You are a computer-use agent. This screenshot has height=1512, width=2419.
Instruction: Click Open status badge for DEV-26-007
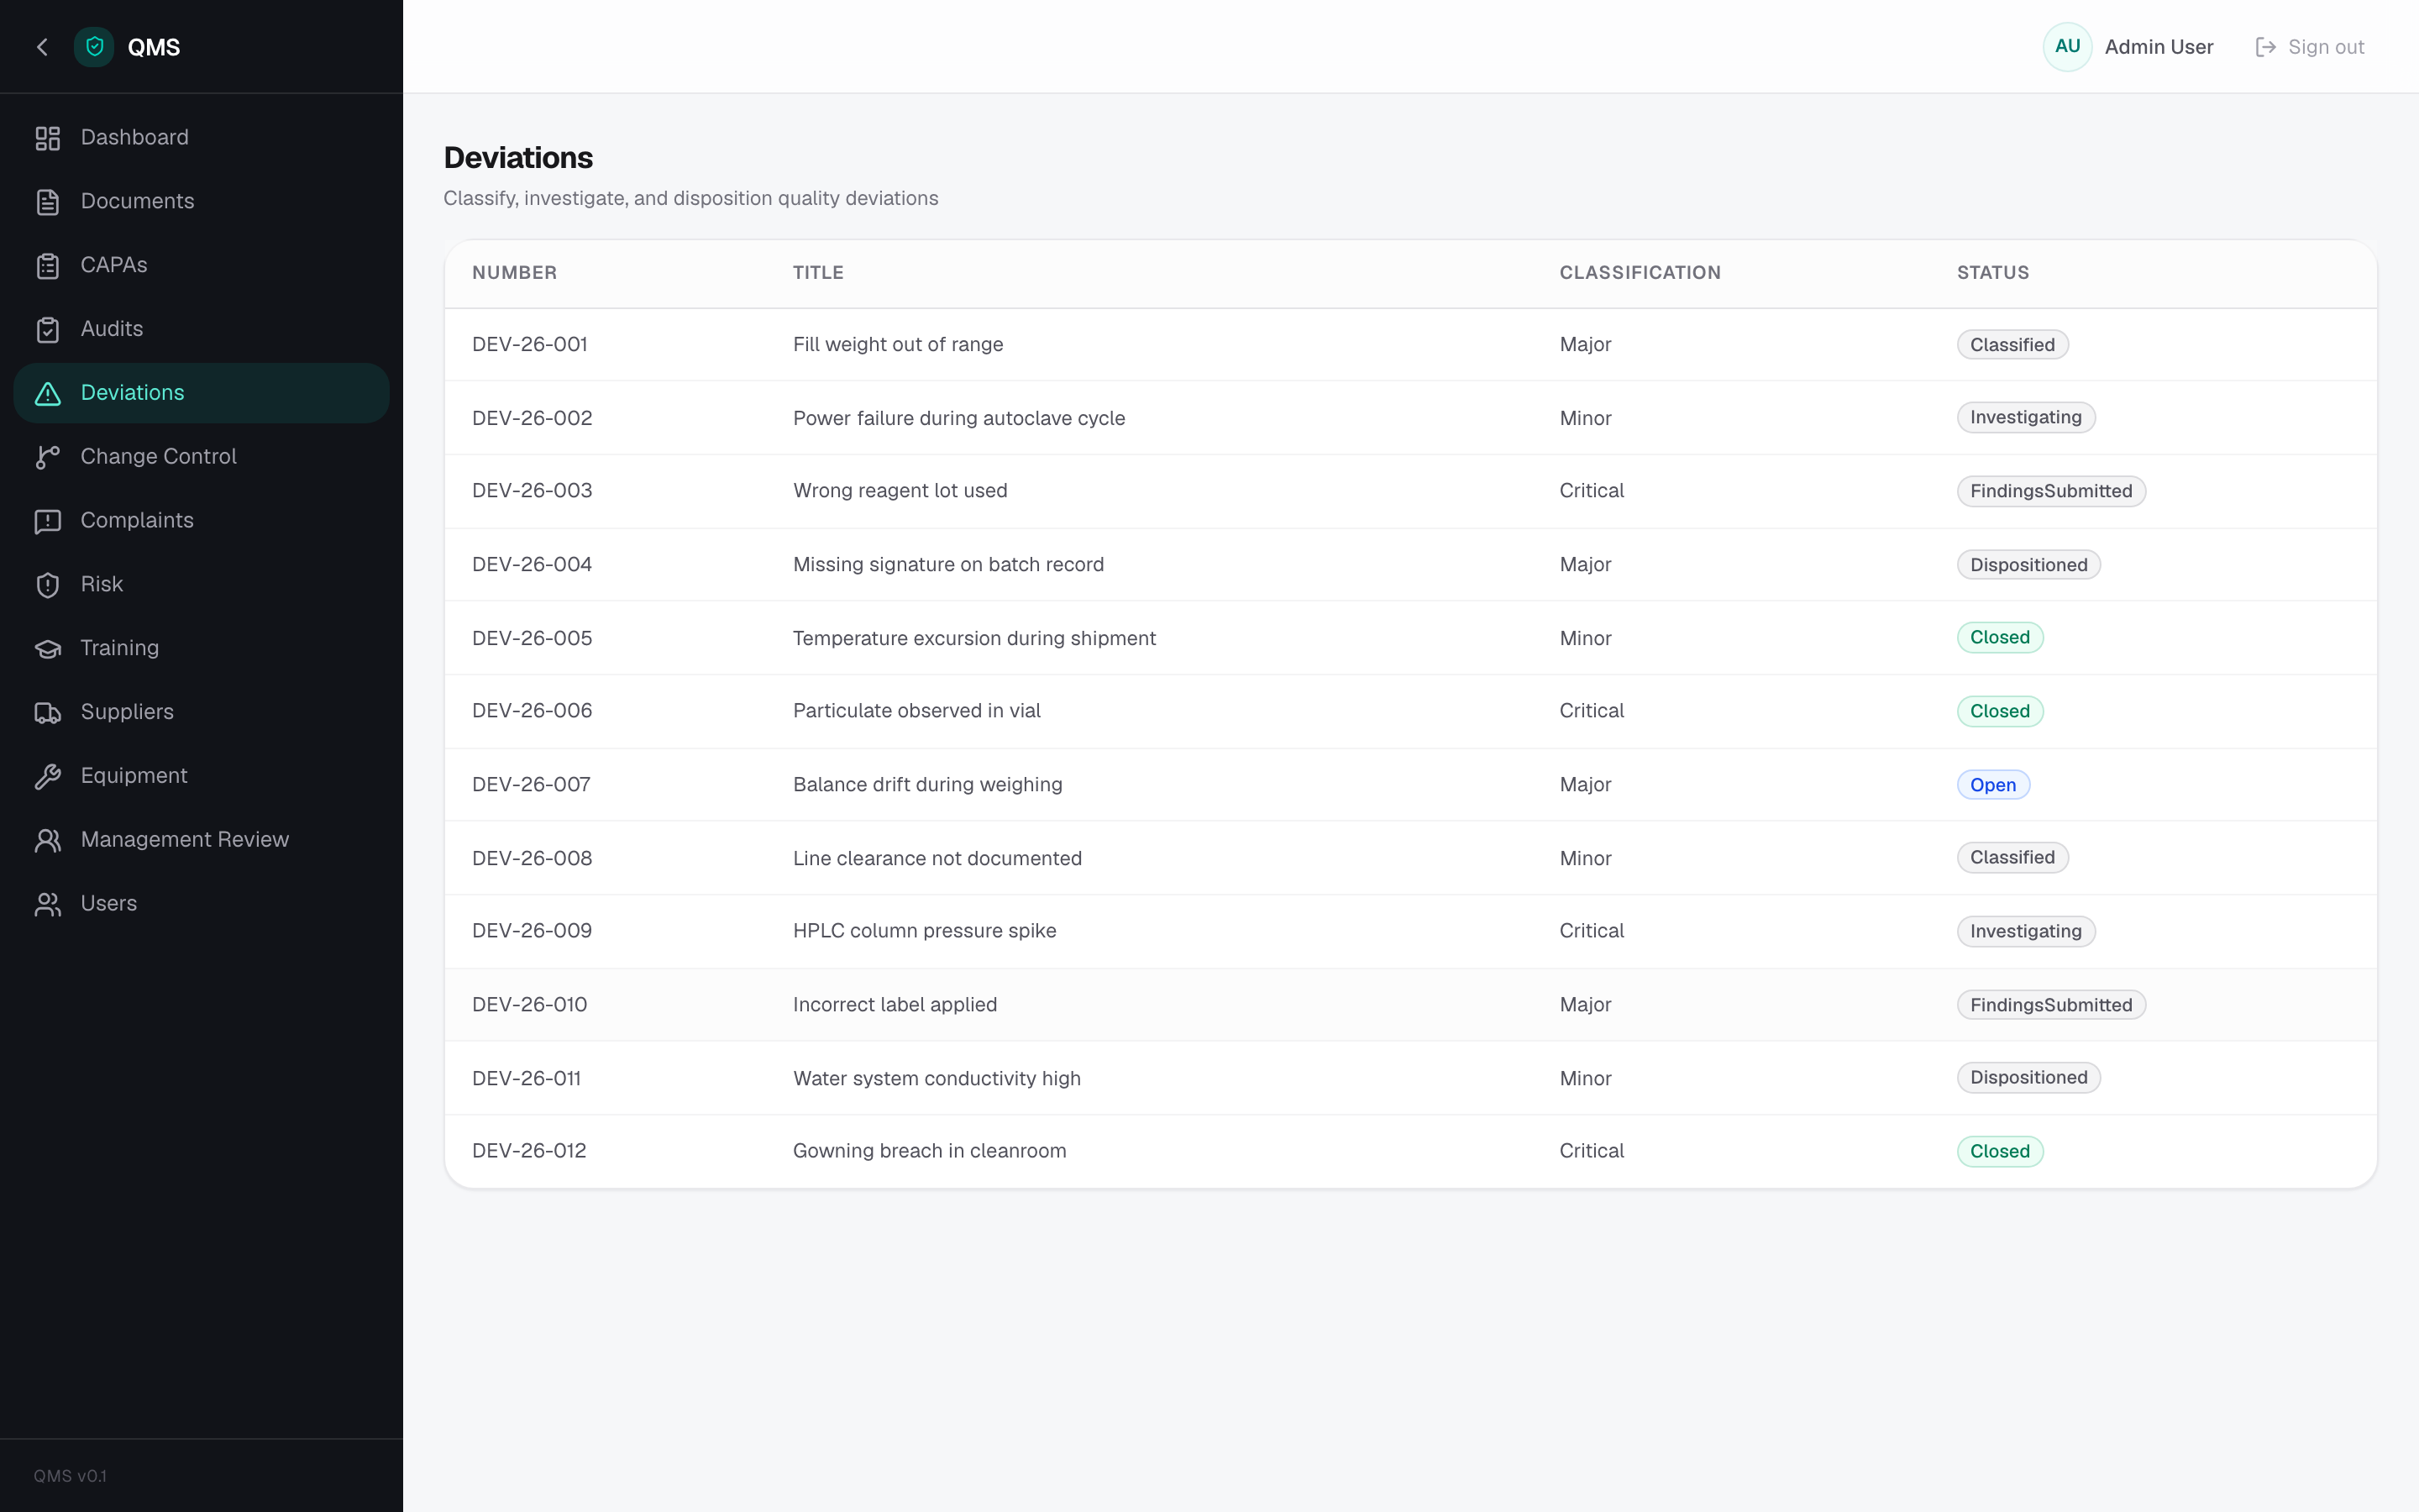(1992, 785)
